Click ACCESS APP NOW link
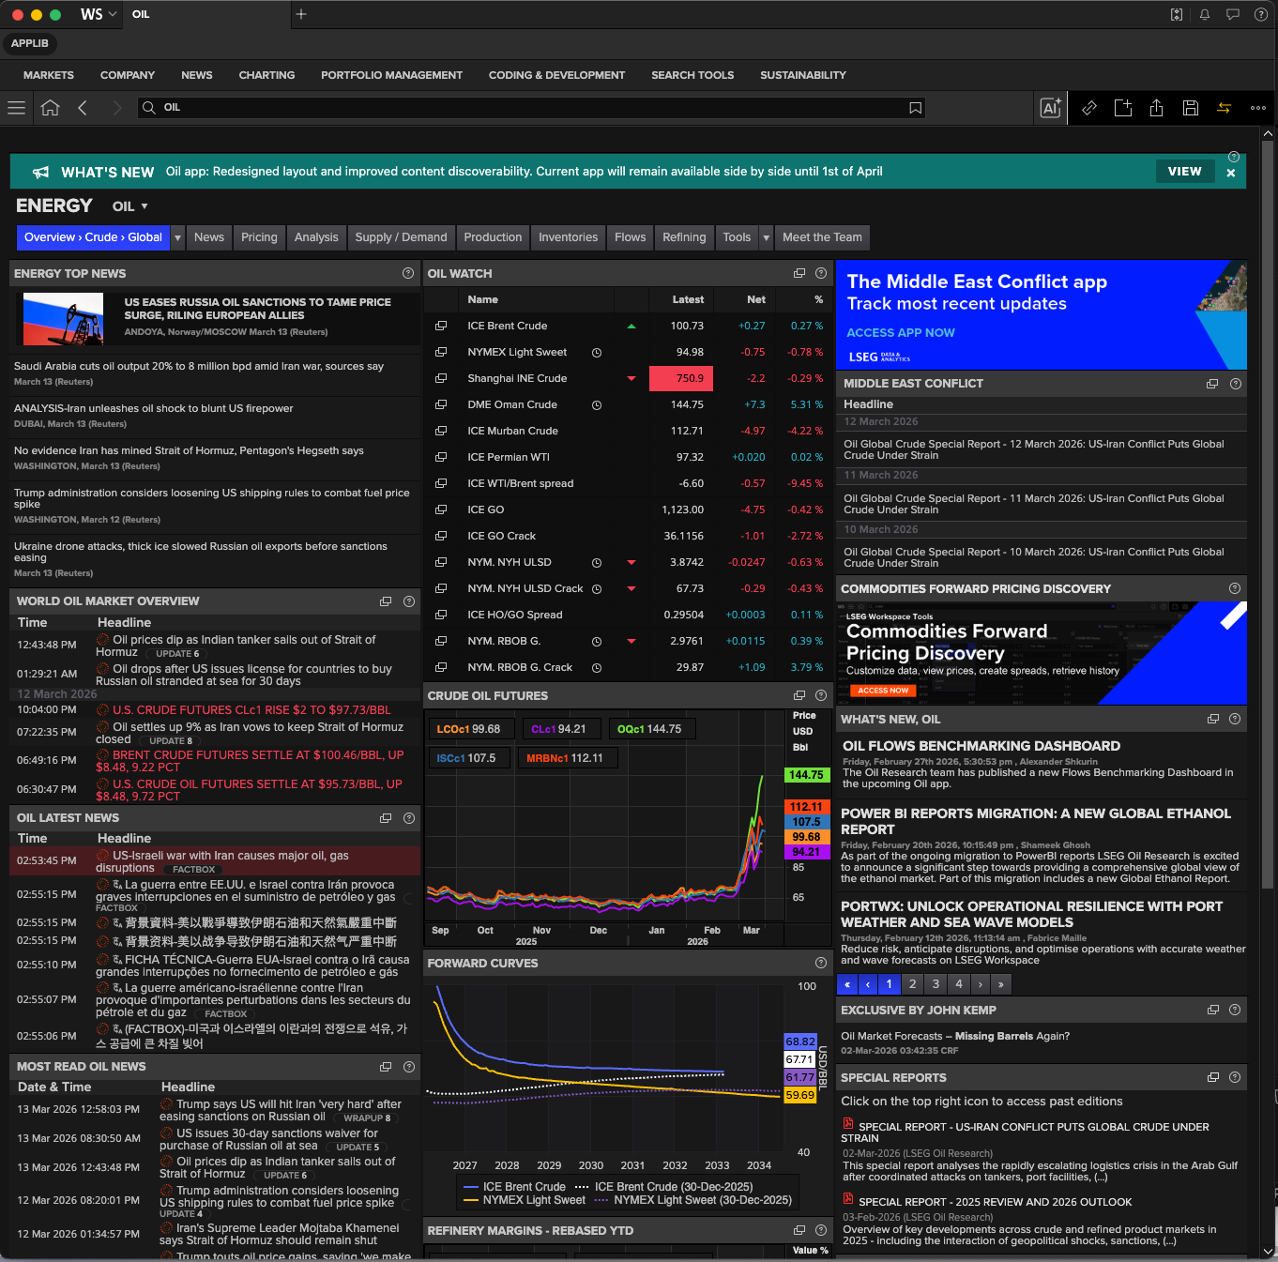1278x1262 pixels. (x=900, y=333)
